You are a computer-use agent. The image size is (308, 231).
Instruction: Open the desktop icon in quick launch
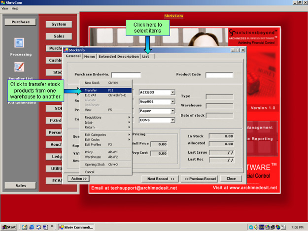coord(25,227)
